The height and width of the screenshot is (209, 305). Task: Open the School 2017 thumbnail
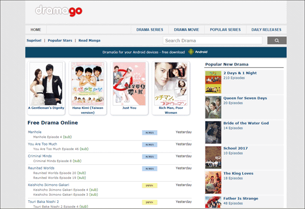coord(213,158)
